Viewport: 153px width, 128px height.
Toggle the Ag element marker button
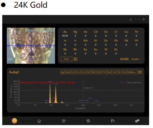tap(63, 72)
